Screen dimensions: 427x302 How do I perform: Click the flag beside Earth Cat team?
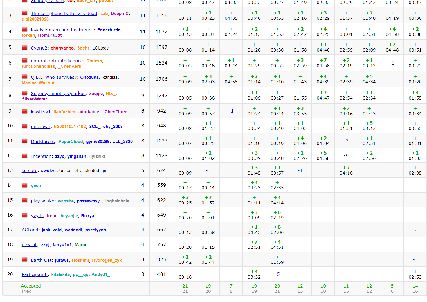coord(25,260)
